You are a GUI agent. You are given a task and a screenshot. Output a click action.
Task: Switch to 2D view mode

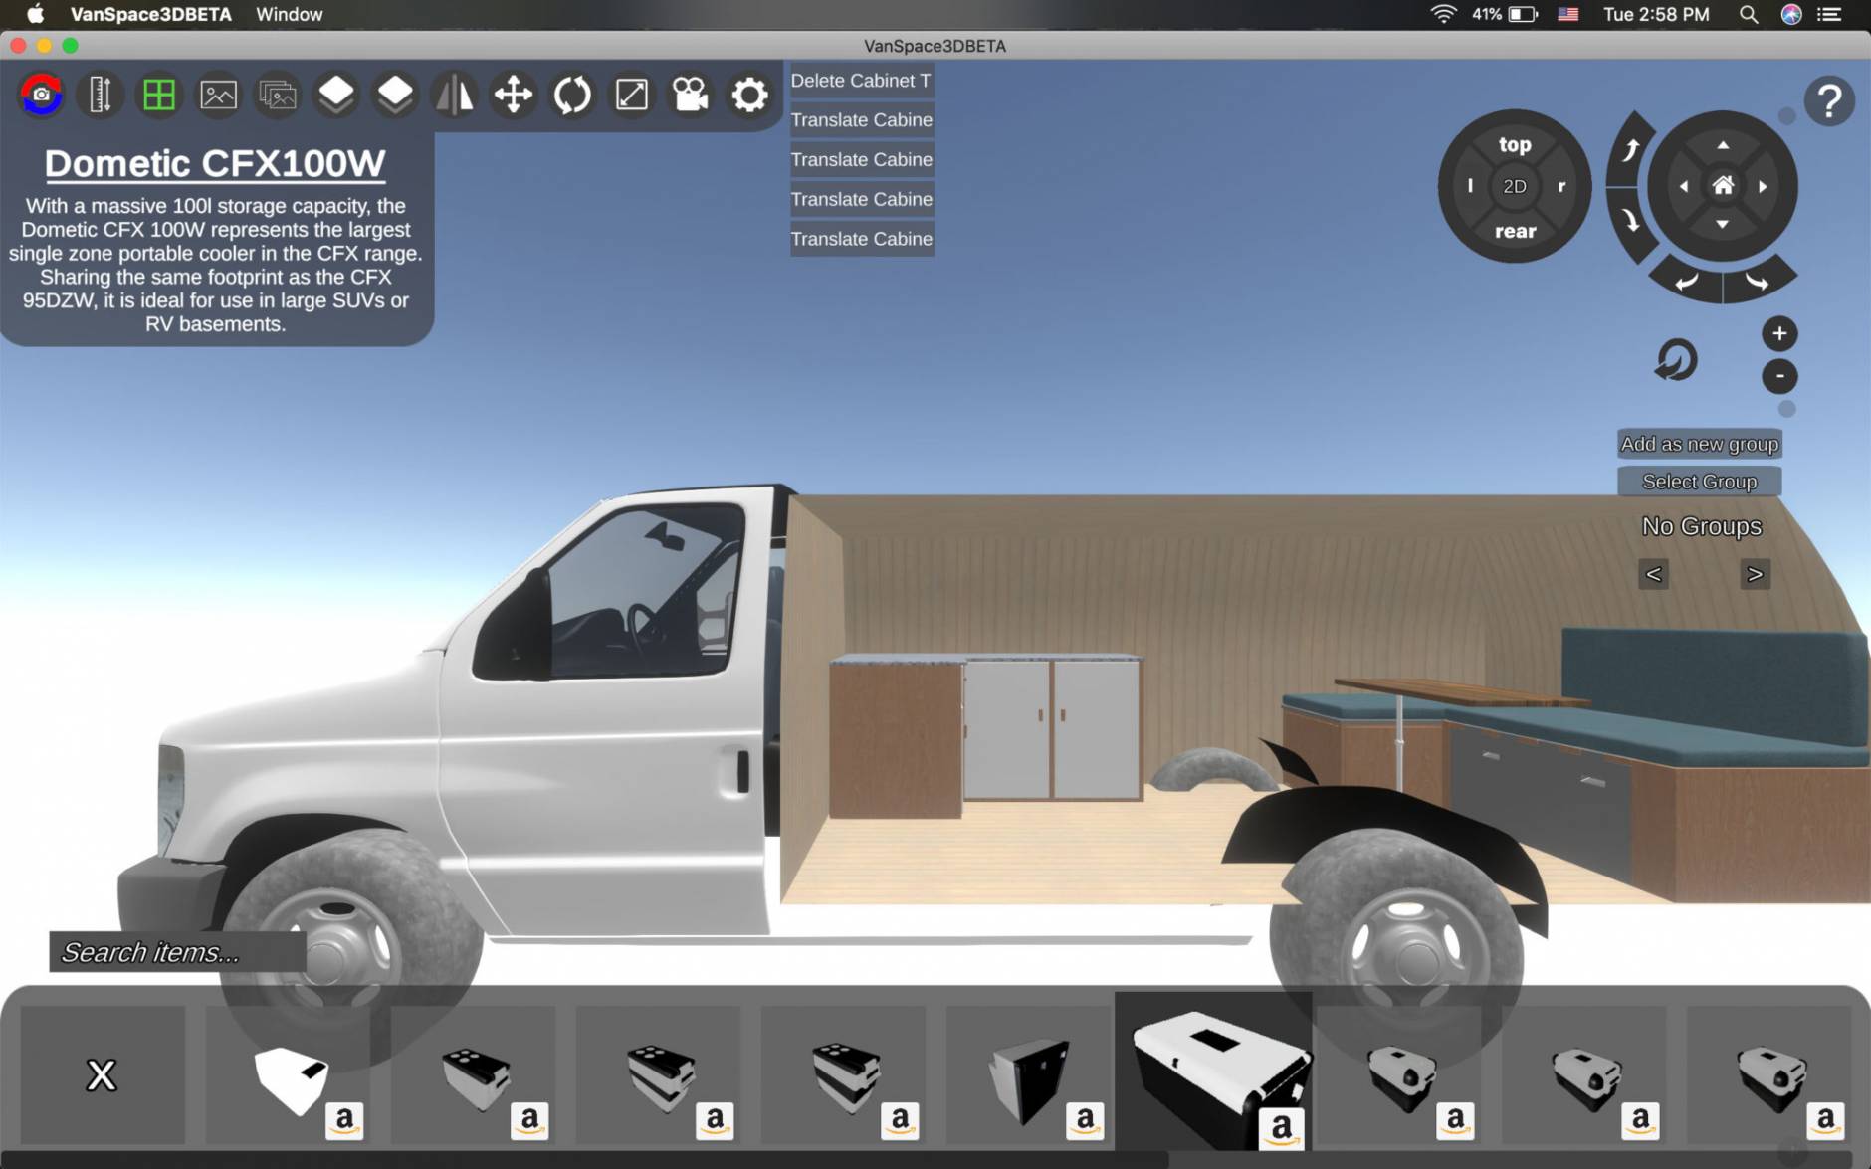tap(1514, 186)
